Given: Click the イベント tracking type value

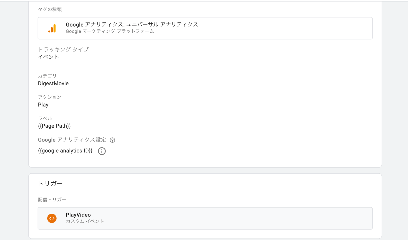Looking at the screenshot, I should pyautogui.click(x=48, y=57).
